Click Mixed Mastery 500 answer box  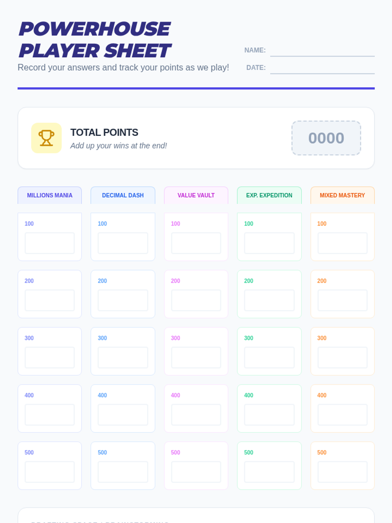click(342, 472)
